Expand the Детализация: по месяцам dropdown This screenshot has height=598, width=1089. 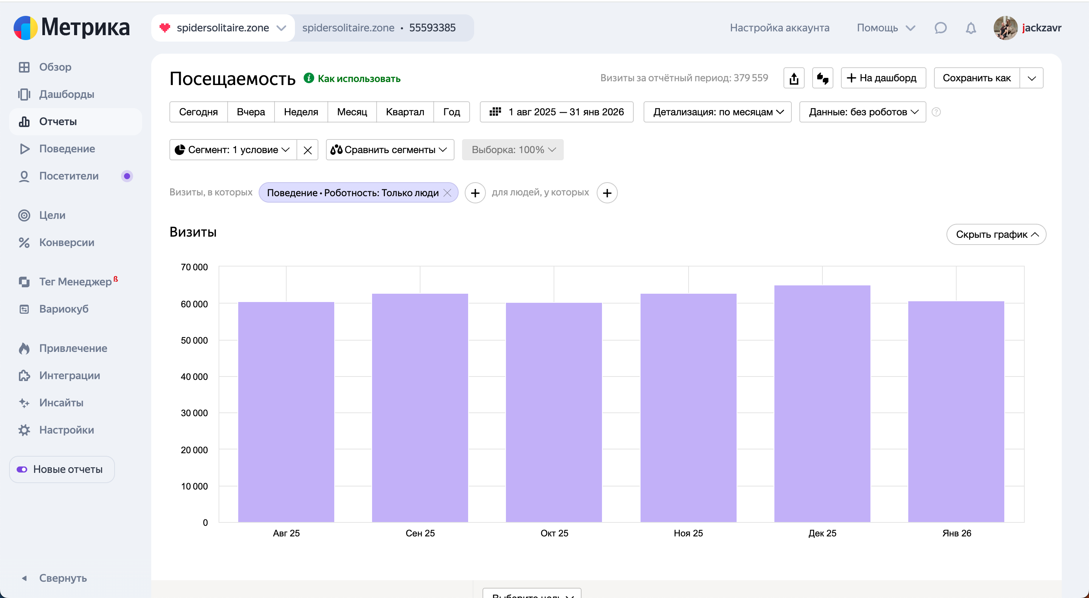click(717, 112)
